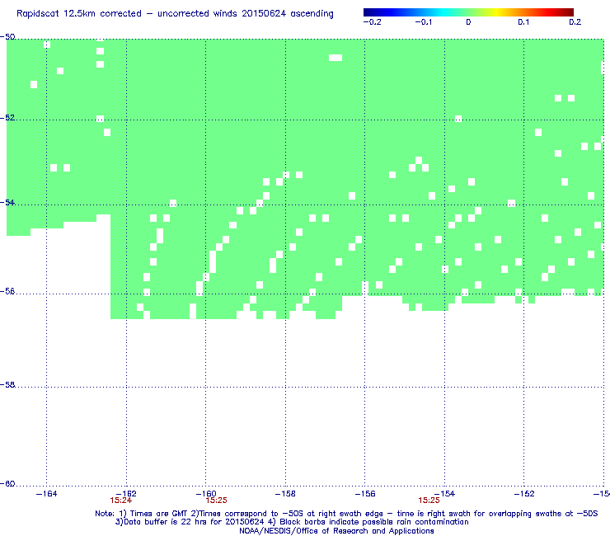The width and height of the screenshot is (610, 536).
Task: Select the '−160' longitude axis label
Action: coord(206,494)
